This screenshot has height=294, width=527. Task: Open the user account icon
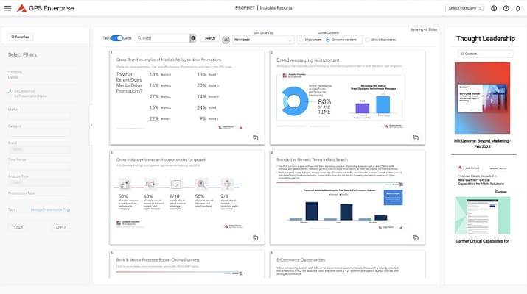(x=494, y=8)
